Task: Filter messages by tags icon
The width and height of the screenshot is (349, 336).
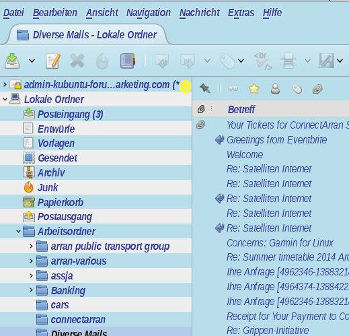Action: (297, 89)
